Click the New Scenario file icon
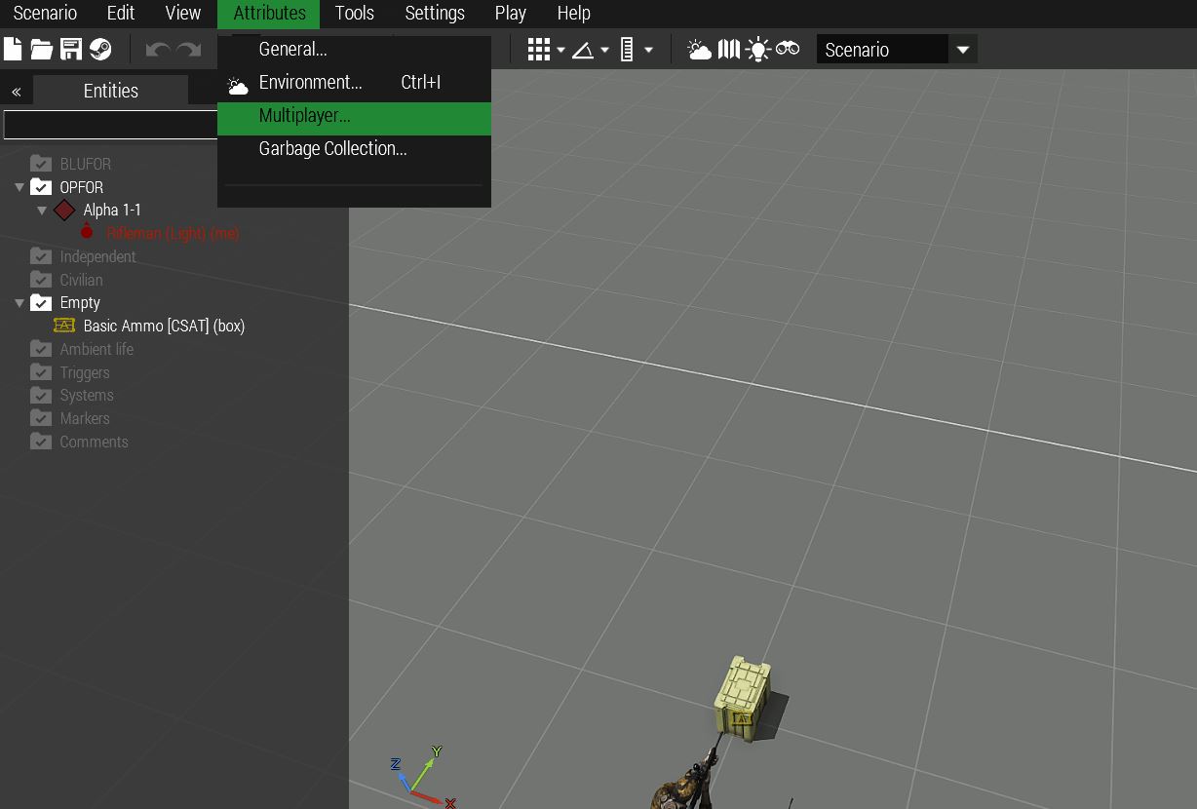The height and width of the screenshot is (809, 1197). [13, 50]
